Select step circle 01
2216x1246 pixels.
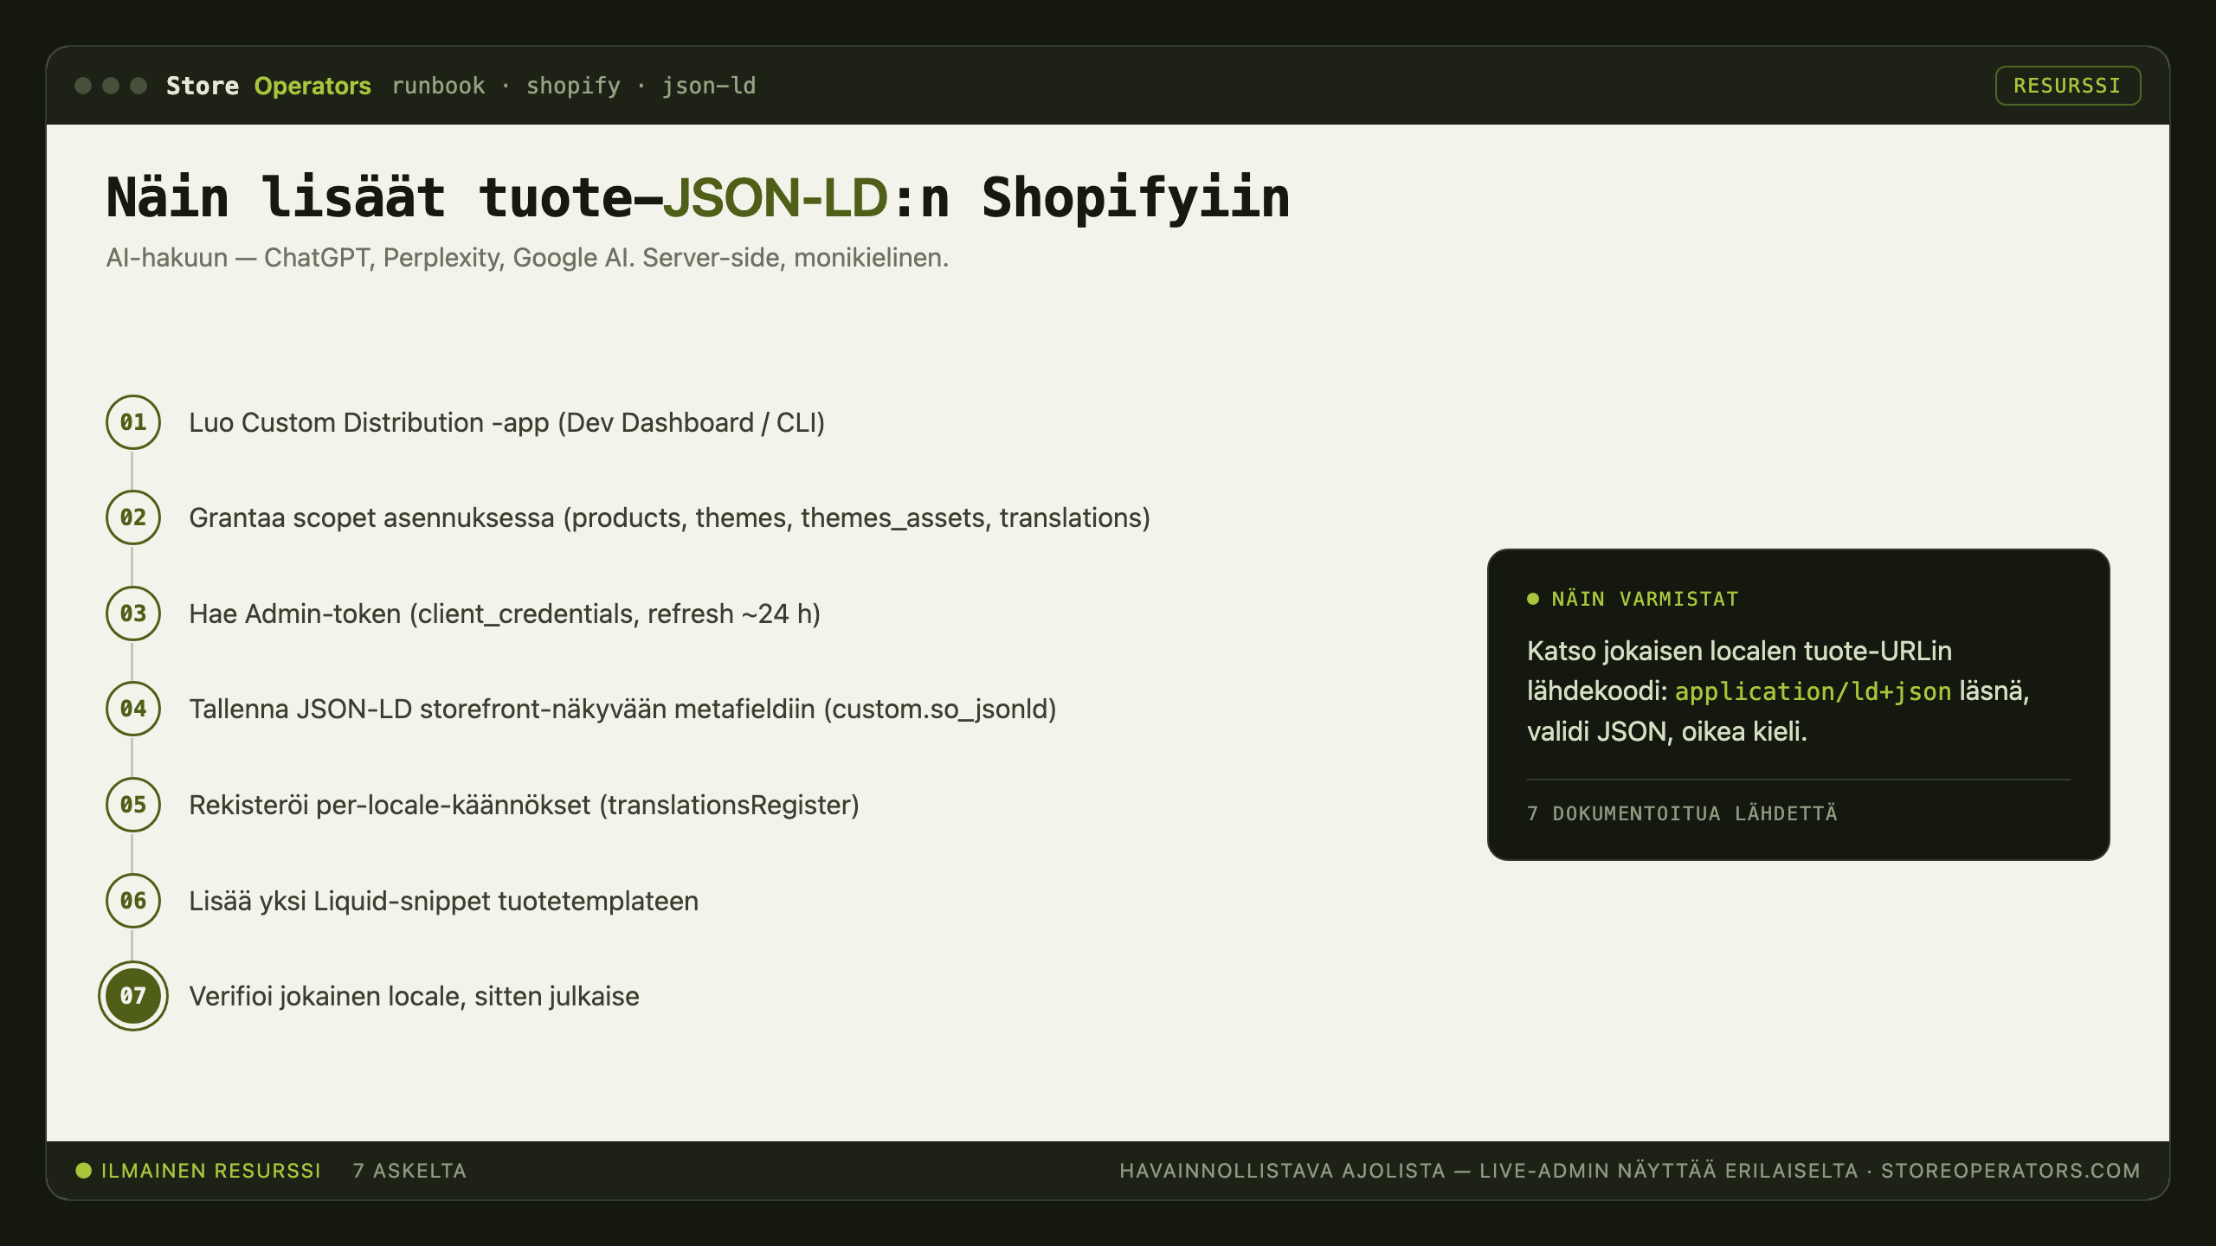click(x=133, y=422)
